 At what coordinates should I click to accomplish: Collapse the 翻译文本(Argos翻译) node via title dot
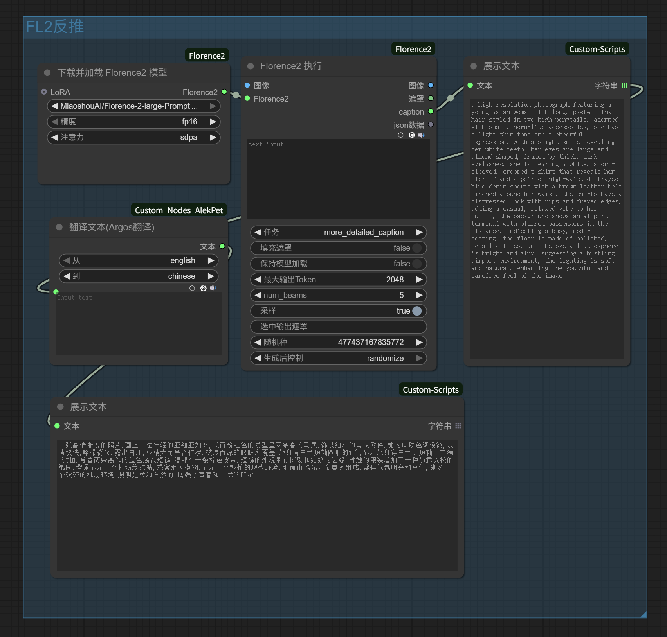59,227
